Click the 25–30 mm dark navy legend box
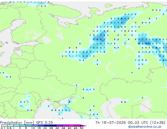Viewport: 167px width, 129px height. 53,126
